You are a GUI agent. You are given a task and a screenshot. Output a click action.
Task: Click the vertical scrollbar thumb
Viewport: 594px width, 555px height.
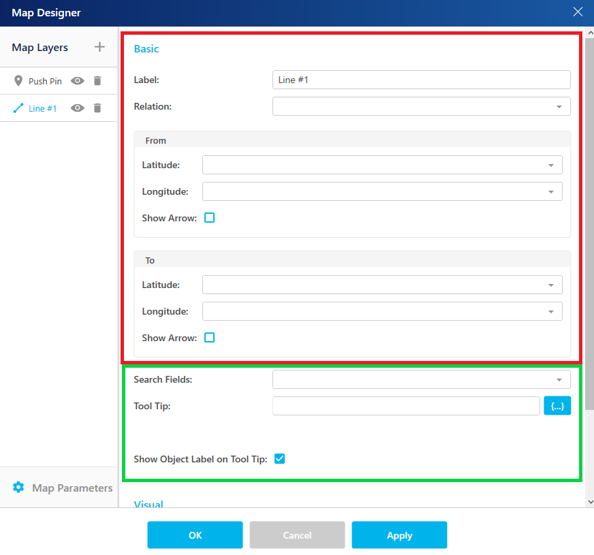click(x=589, y=223)
